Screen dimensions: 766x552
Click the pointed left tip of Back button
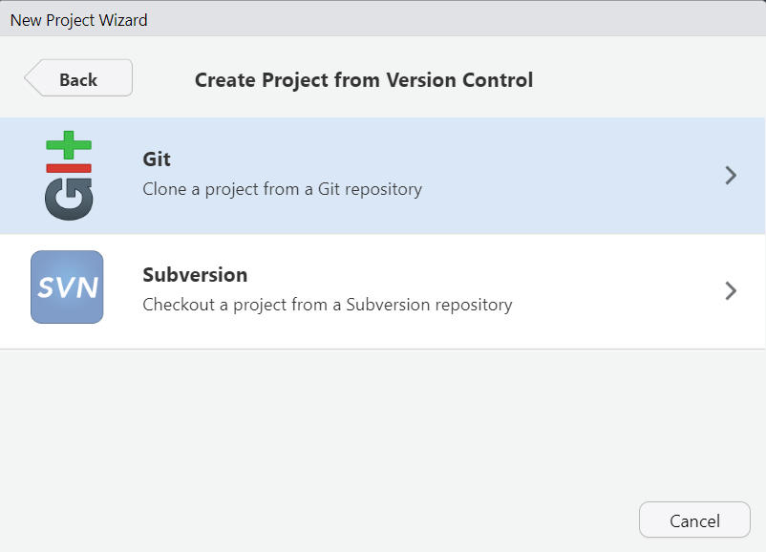tap(30, 79)
